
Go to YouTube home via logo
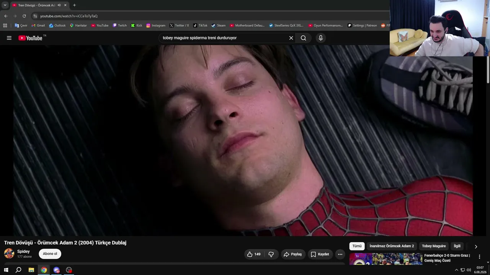click(x=30, y=38)
